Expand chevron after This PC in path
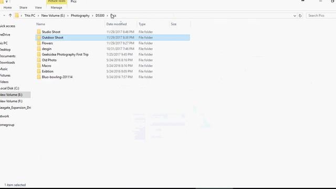Viewport: 336px width, 189px height. [38, 16]
